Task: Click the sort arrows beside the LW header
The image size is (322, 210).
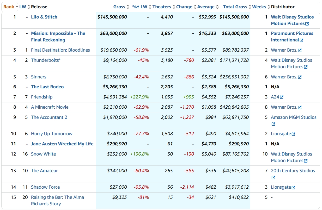Action: point(29,7)
